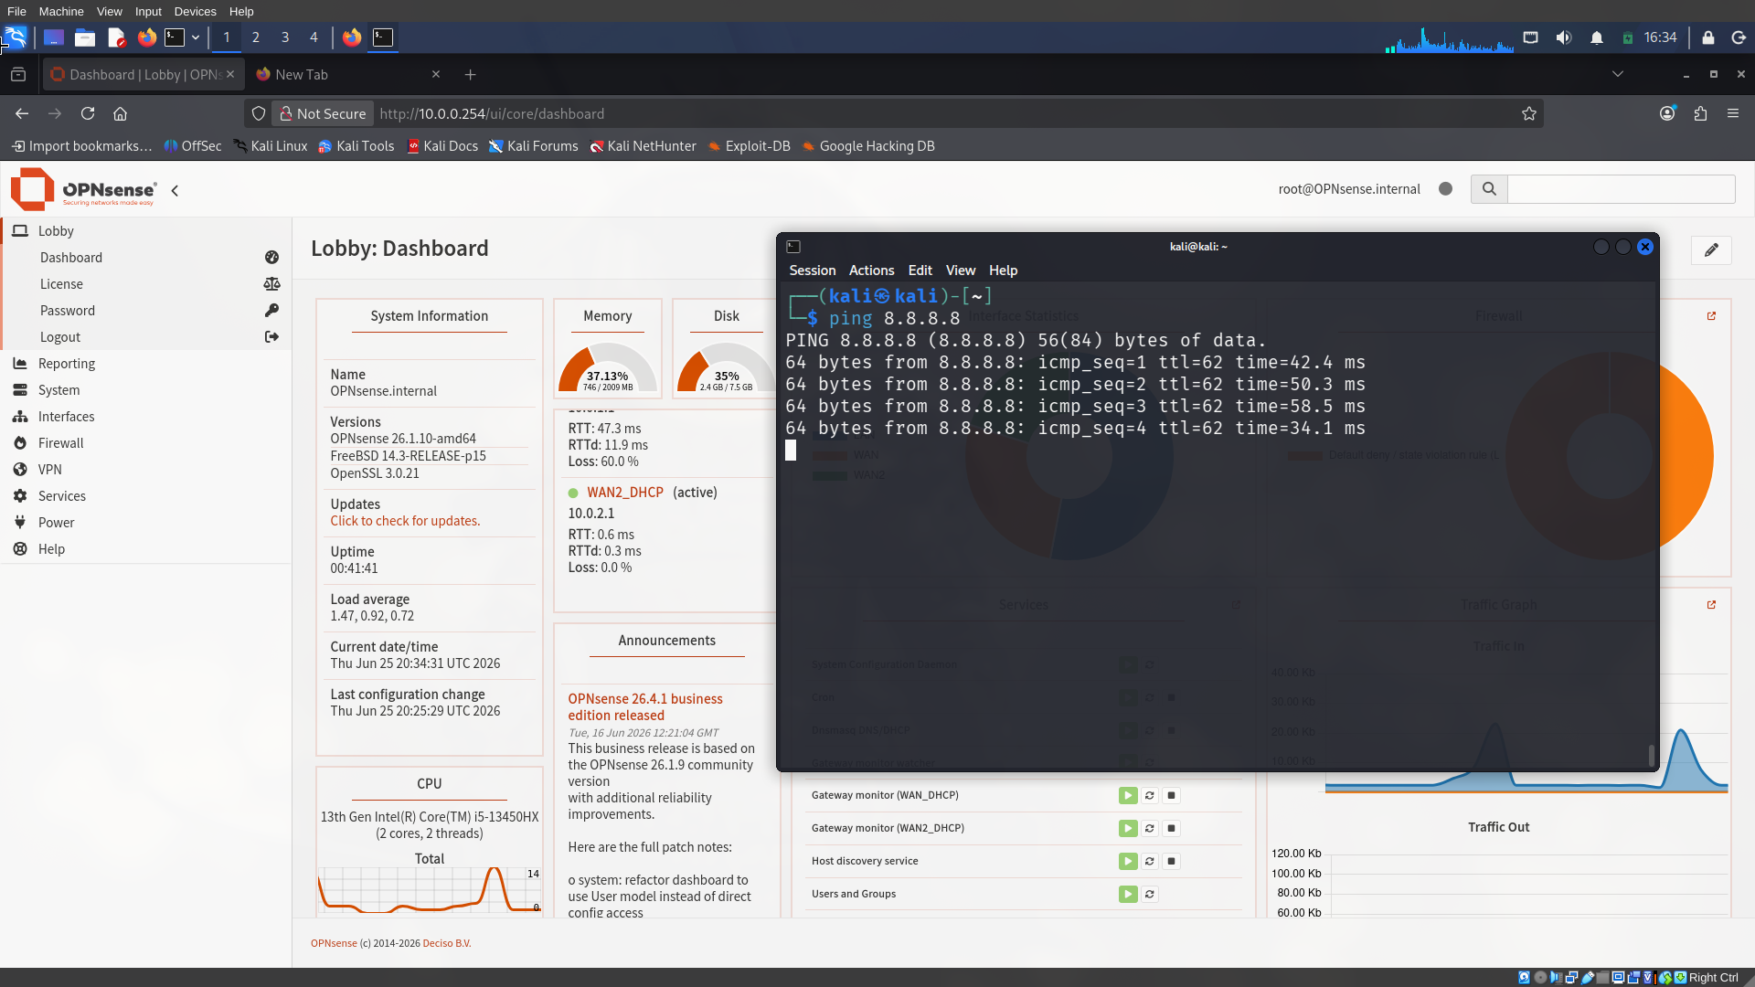Start Gateway monitor (WAN2_DHCP) service play icon
The width and height of the screenshot is (1755, 987).
point(1128,829)
